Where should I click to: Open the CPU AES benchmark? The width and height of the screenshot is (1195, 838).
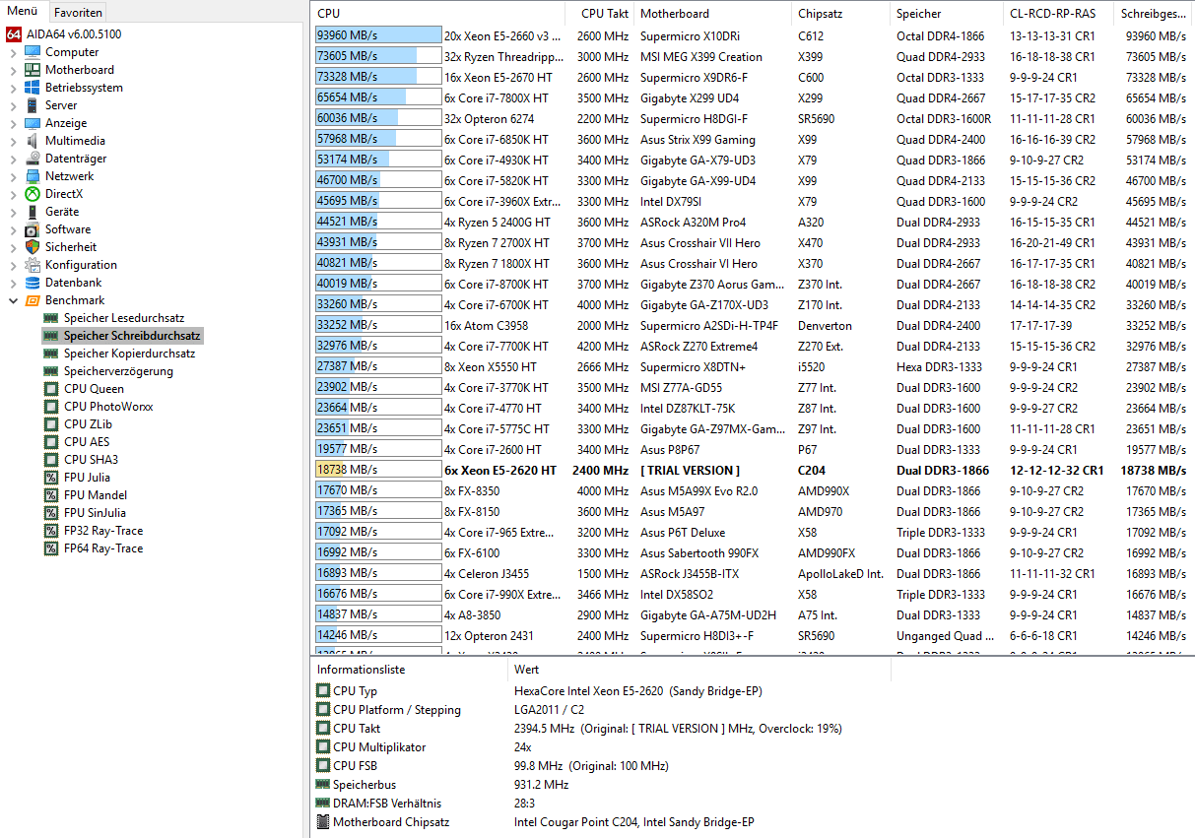point(87,442)
